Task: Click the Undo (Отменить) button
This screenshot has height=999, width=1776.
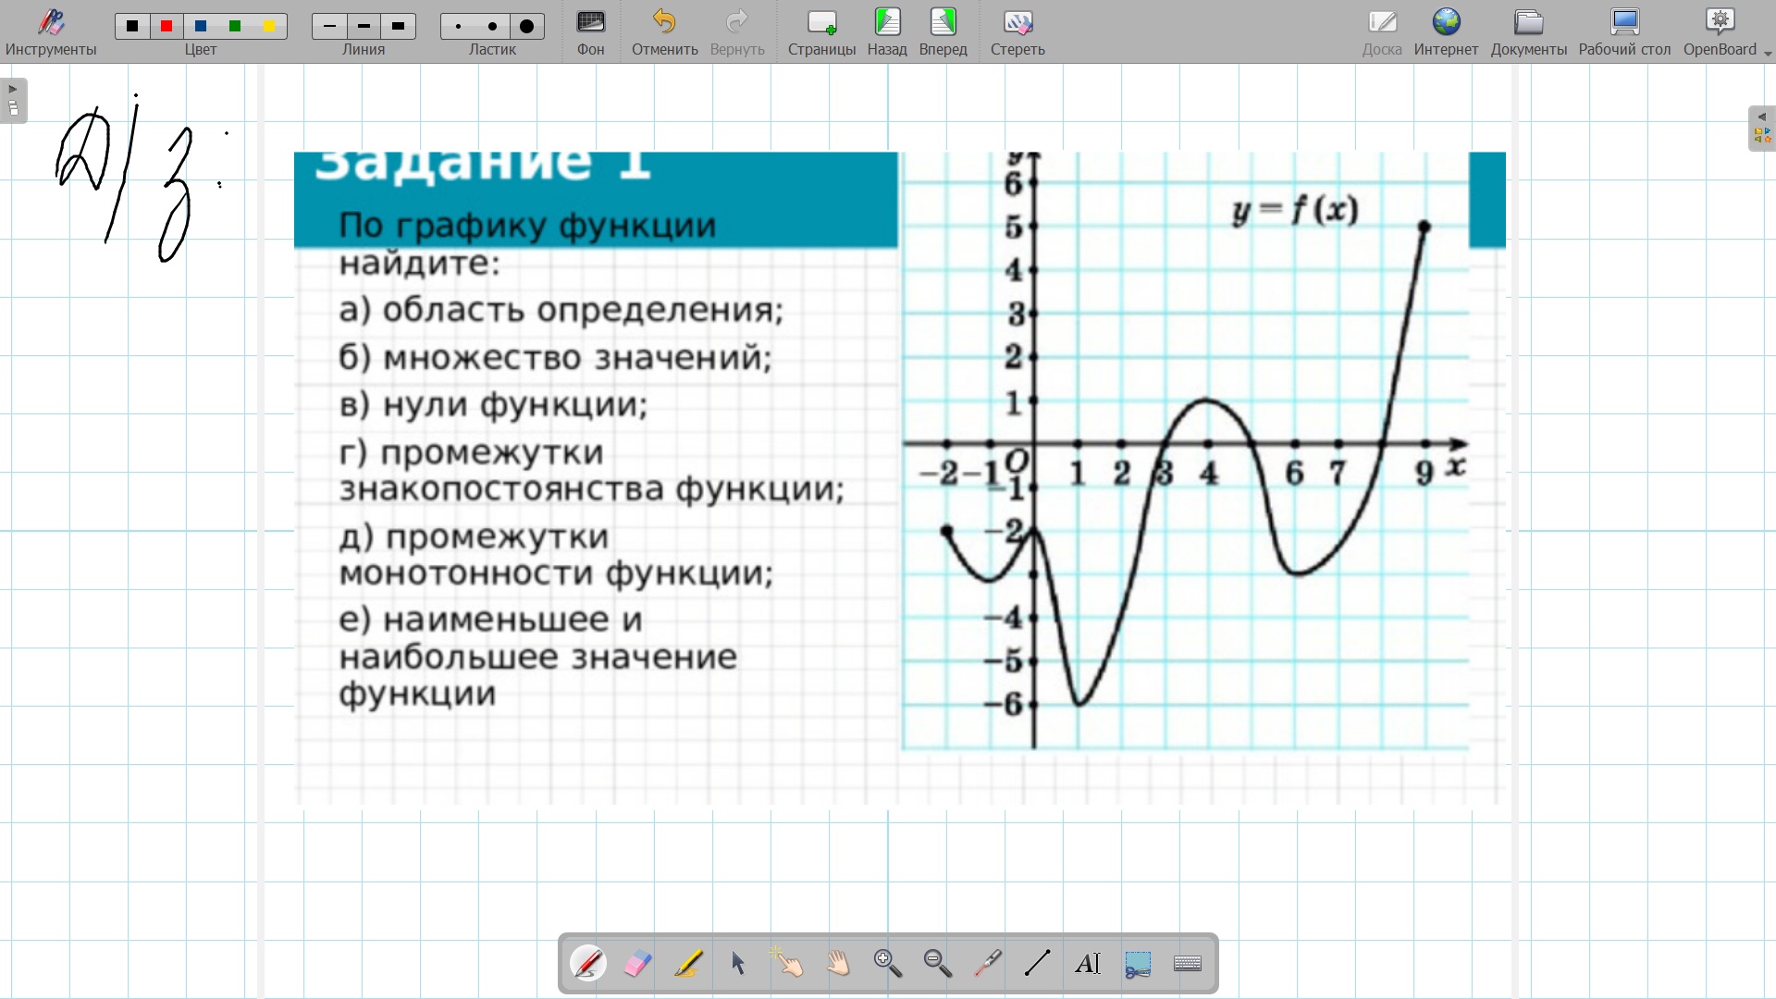Action: (x=664, y=32)
